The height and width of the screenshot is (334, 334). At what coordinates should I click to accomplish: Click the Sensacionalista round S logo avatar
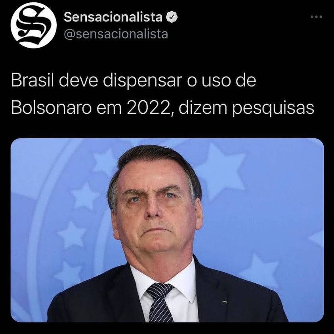[34, 25]
